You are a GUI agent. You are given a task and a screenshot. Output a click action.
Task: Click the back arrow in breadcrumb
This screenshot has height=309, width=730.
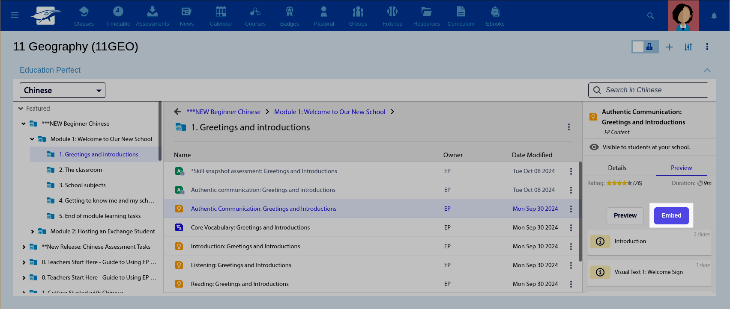click(177, 112)
